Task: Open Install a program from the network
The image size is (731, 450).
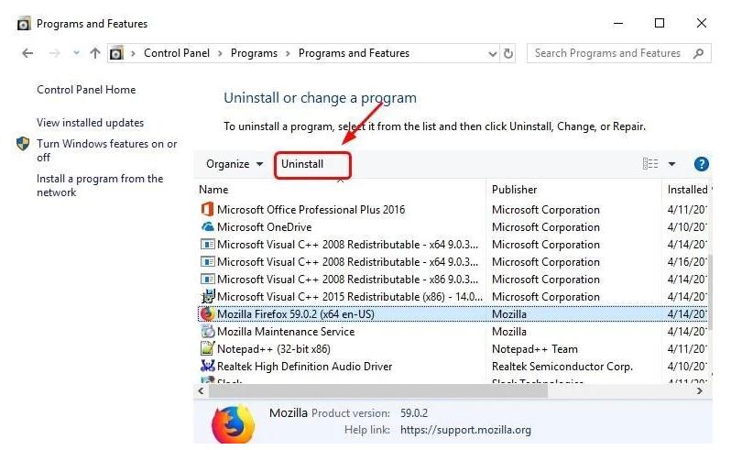Action: point(100,185)
